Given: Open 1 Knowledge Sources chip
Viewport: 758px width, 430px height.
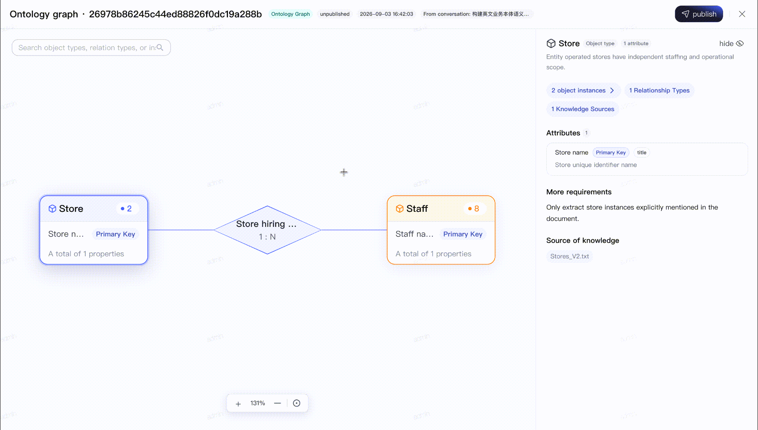Looking at the screenshot, I should [x=583, y=109].
